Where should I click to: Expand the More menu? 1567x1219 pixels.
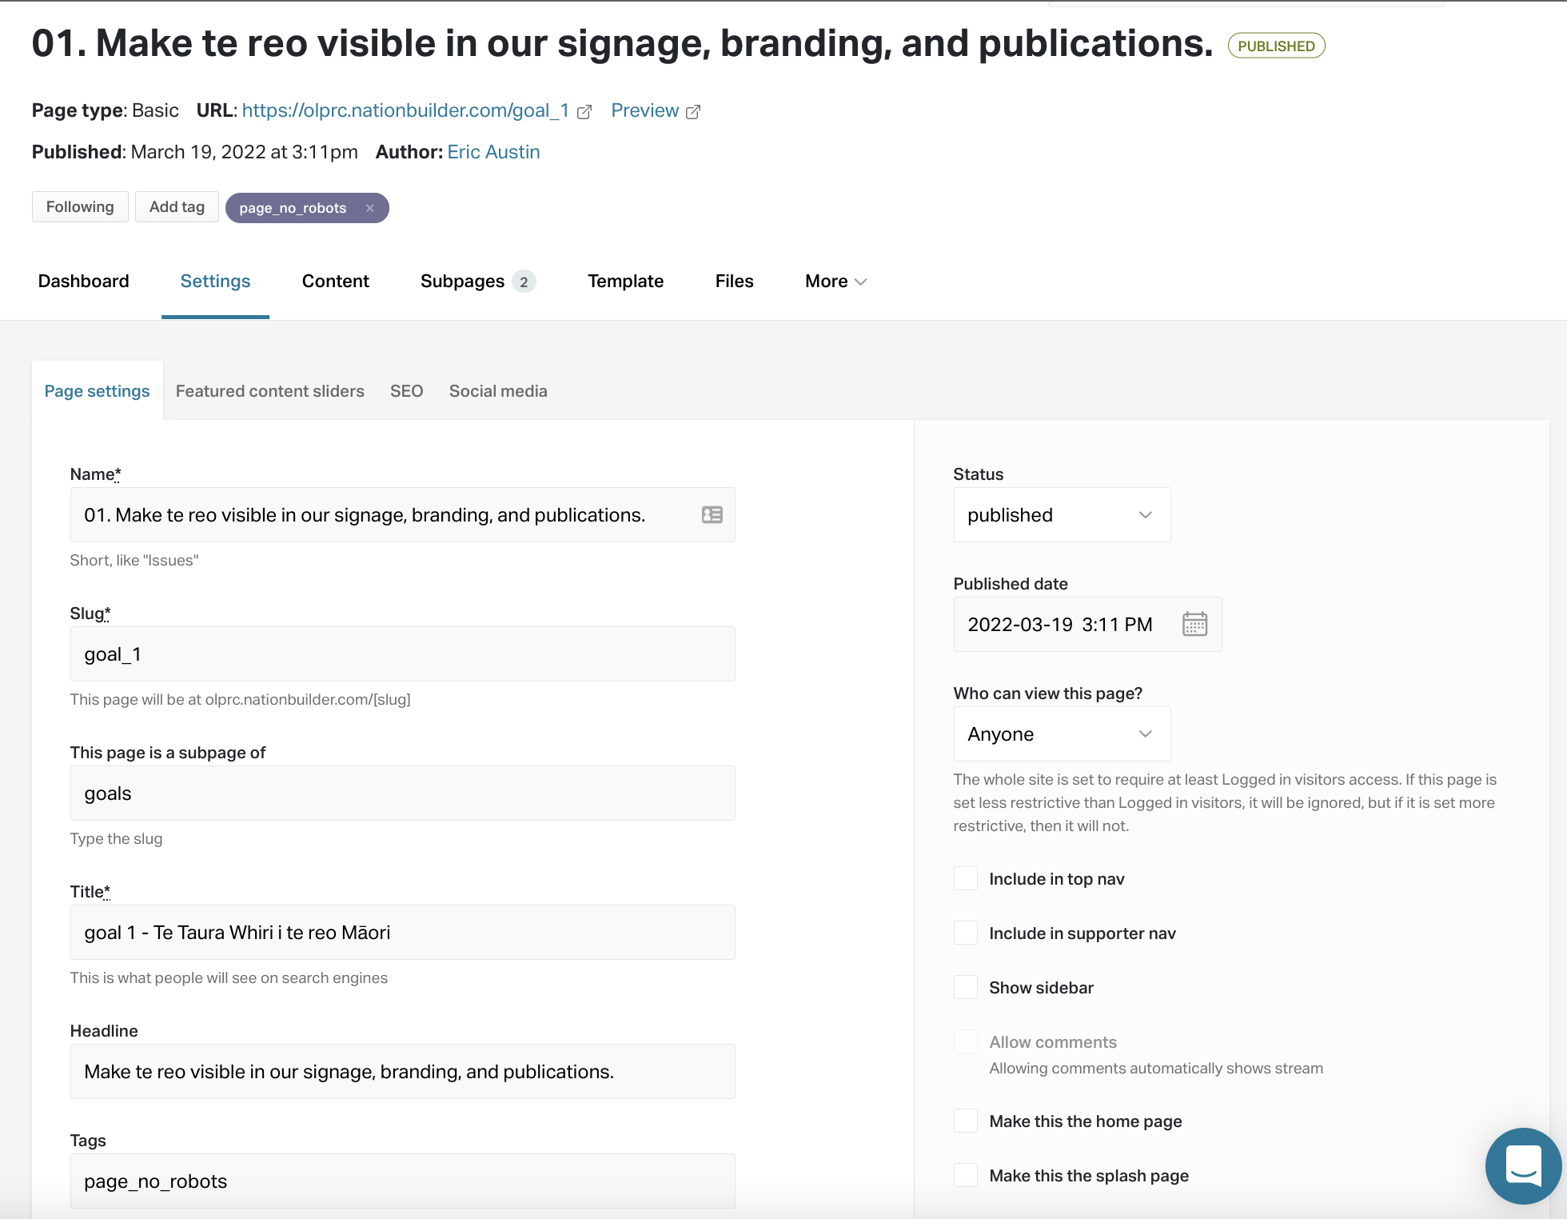point(835,282)
